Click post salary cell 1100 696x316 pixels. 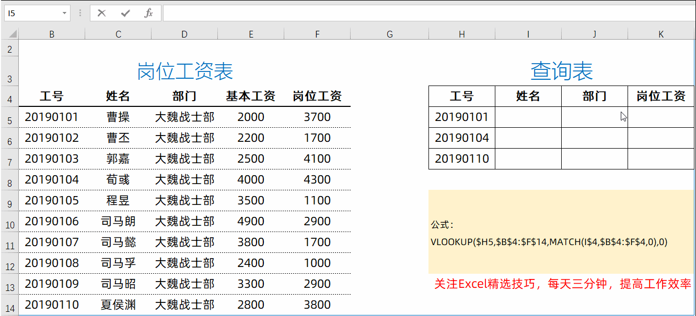tap(317, 201)
